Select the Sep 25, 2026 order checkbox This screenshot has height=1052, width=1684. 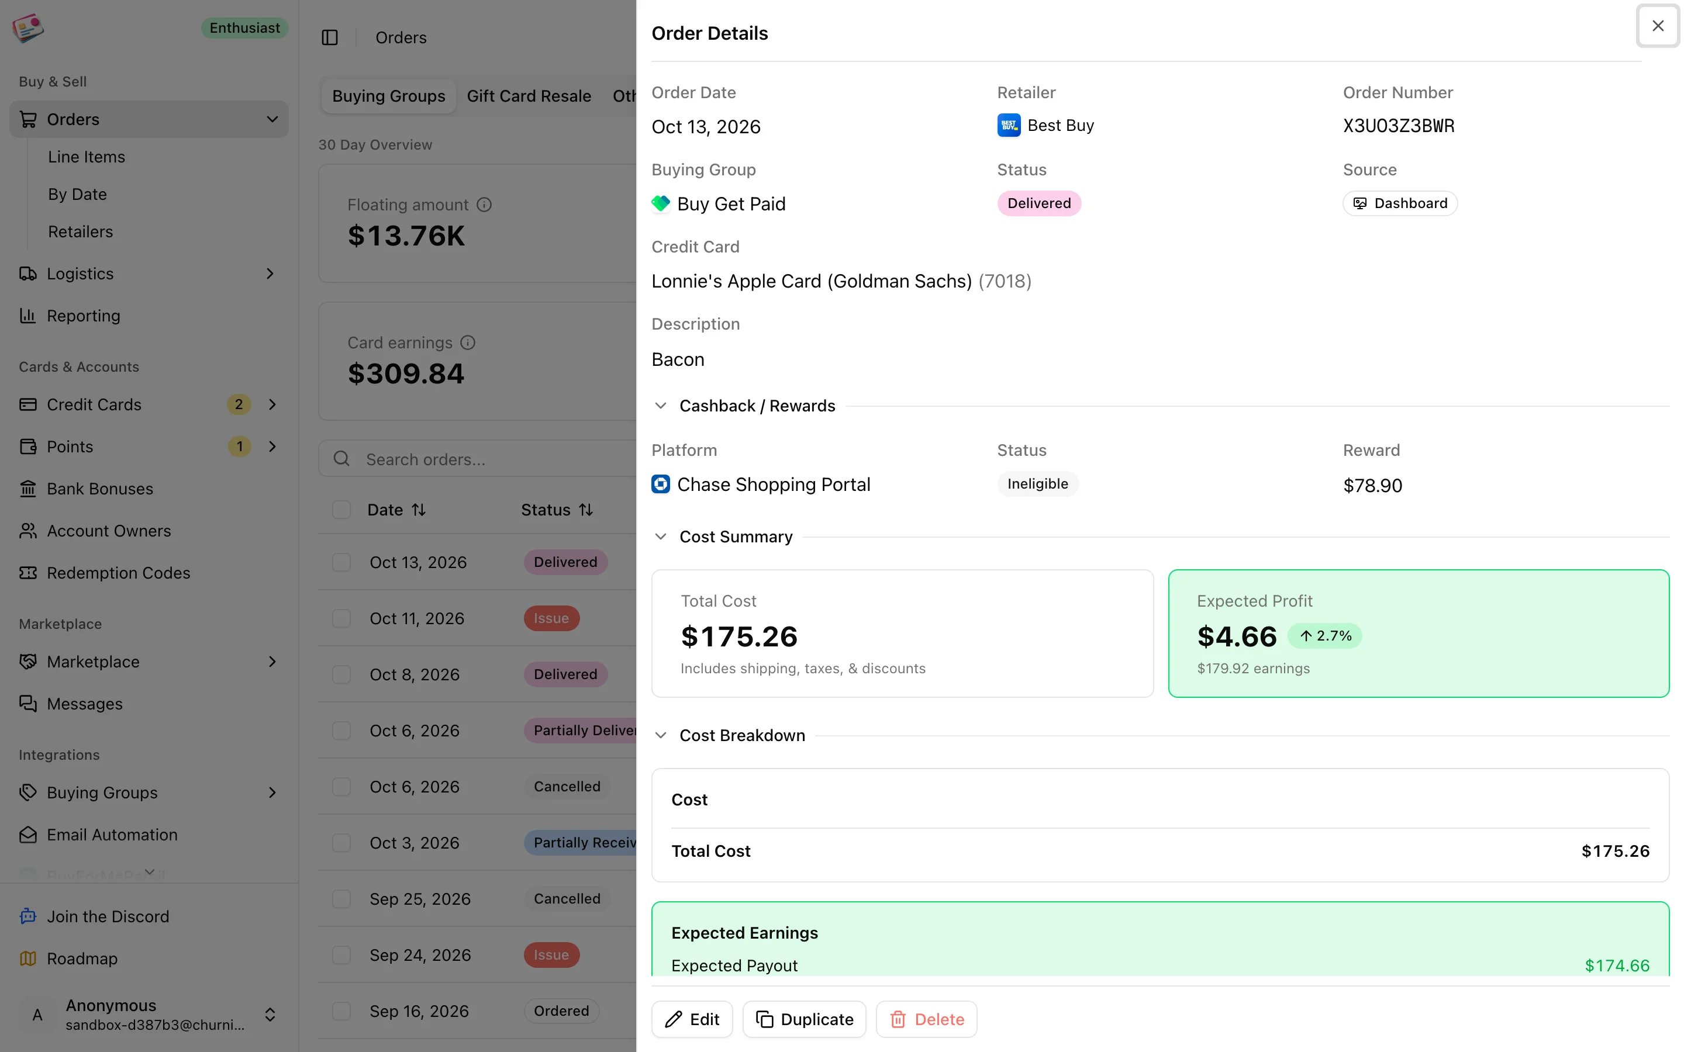(341, 899)
